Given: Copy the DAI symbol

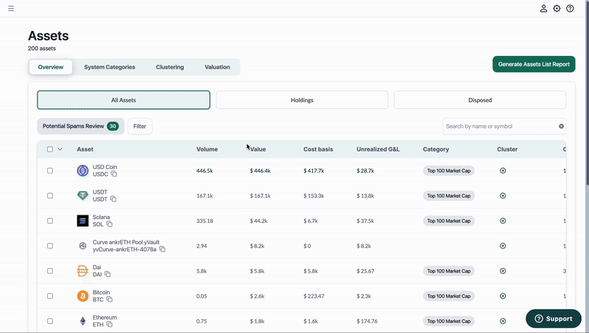Looking at the screenshot, I should click(x=107, y=274).
